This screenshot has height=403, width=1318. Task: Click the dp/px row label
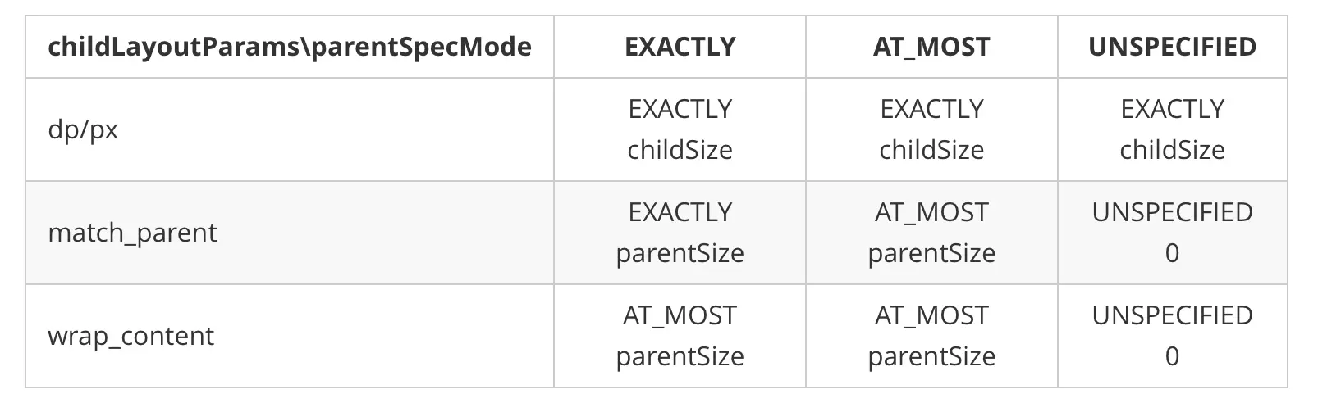pos(83,129)
